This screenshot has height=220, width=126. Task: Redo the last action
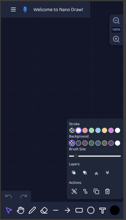pyautogui.click(x=23, y=196)
